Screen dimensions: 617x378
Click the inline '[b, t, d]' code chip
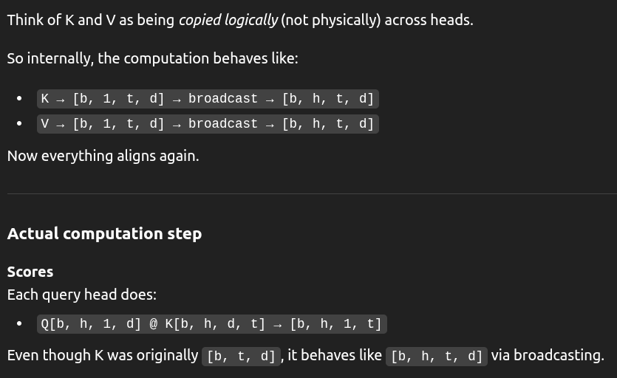(241, 357)
